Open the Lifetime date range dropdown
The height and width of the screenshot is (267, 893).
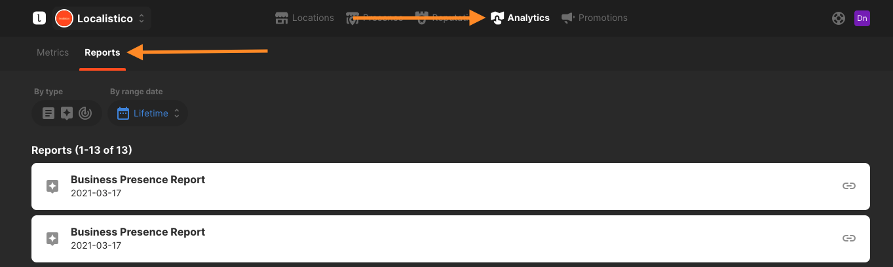pyautogui.click(x=148, y=113)
